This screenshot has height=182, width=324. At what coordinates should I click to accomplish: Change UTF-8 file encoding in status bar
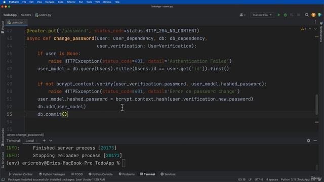[x=259, y=179]
